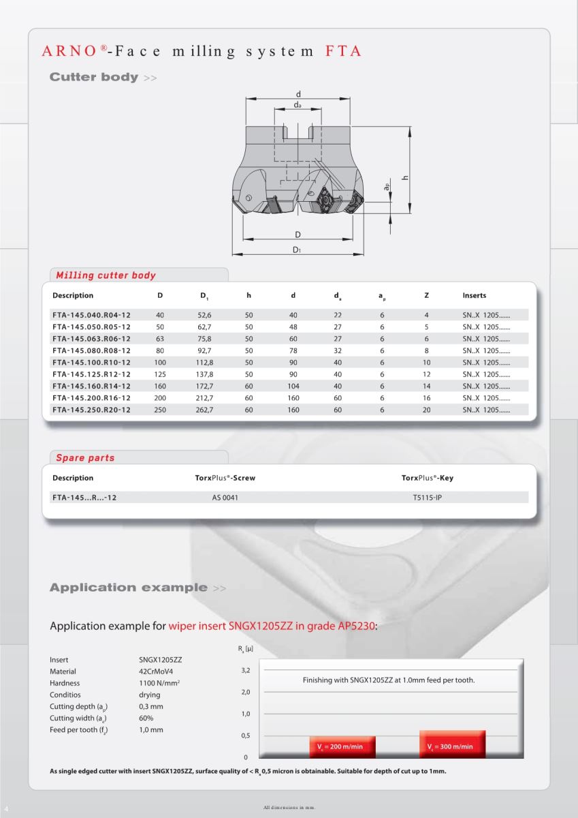Click the 3,2 tick on chart axis
Screen dimensions: 578x818
pos(246,670)
